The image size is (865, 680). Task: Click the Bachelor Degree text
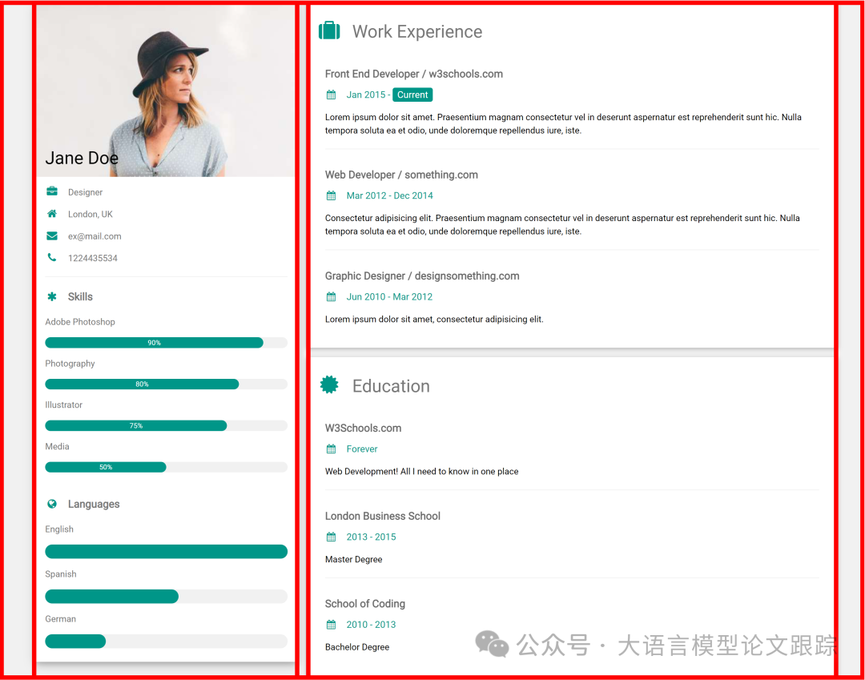click(x=357, y=647)
